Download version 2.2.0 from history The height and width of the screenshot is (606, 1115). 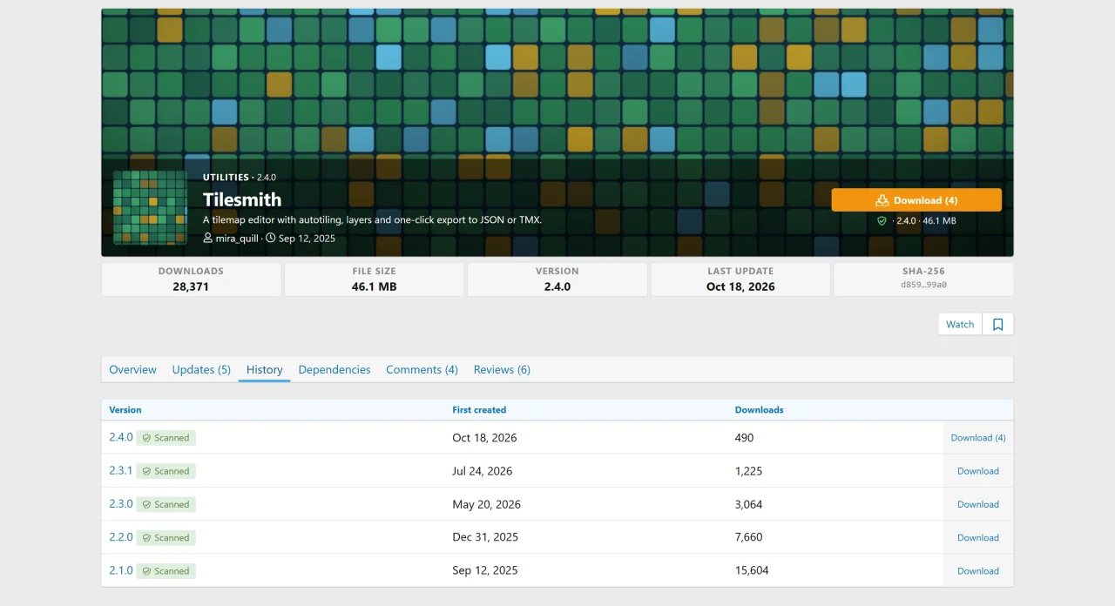pyautogui.click(x=978, y=537)
